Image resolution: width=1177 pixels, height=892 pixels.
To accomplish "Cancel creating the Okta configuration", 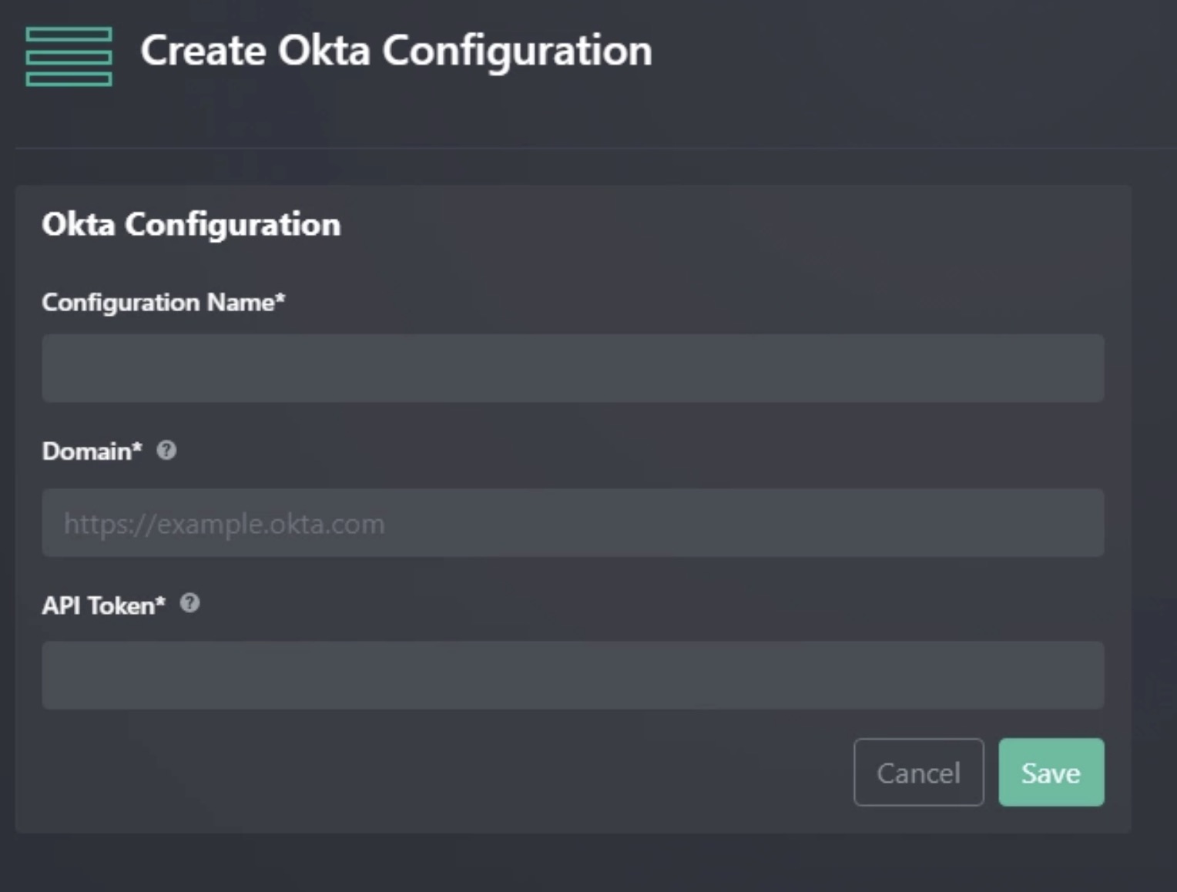I will (x=918, y=772).
